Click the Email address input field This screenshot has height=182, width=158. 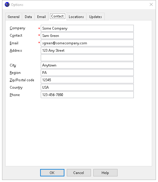tap(87, 43)
